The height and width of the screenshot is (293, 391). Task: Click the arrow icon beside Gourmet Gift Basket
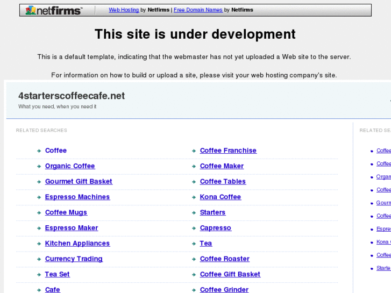39,182
